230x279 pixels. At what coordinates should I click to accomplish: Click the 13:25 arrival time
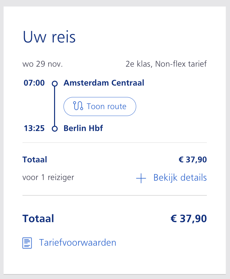click(34, 128)
